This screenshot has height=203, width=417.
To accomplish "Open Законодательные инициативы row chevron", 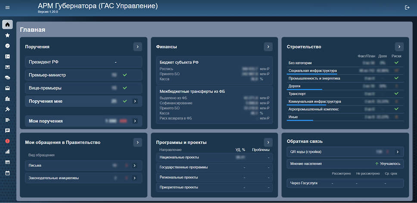I will pos(134,178).
